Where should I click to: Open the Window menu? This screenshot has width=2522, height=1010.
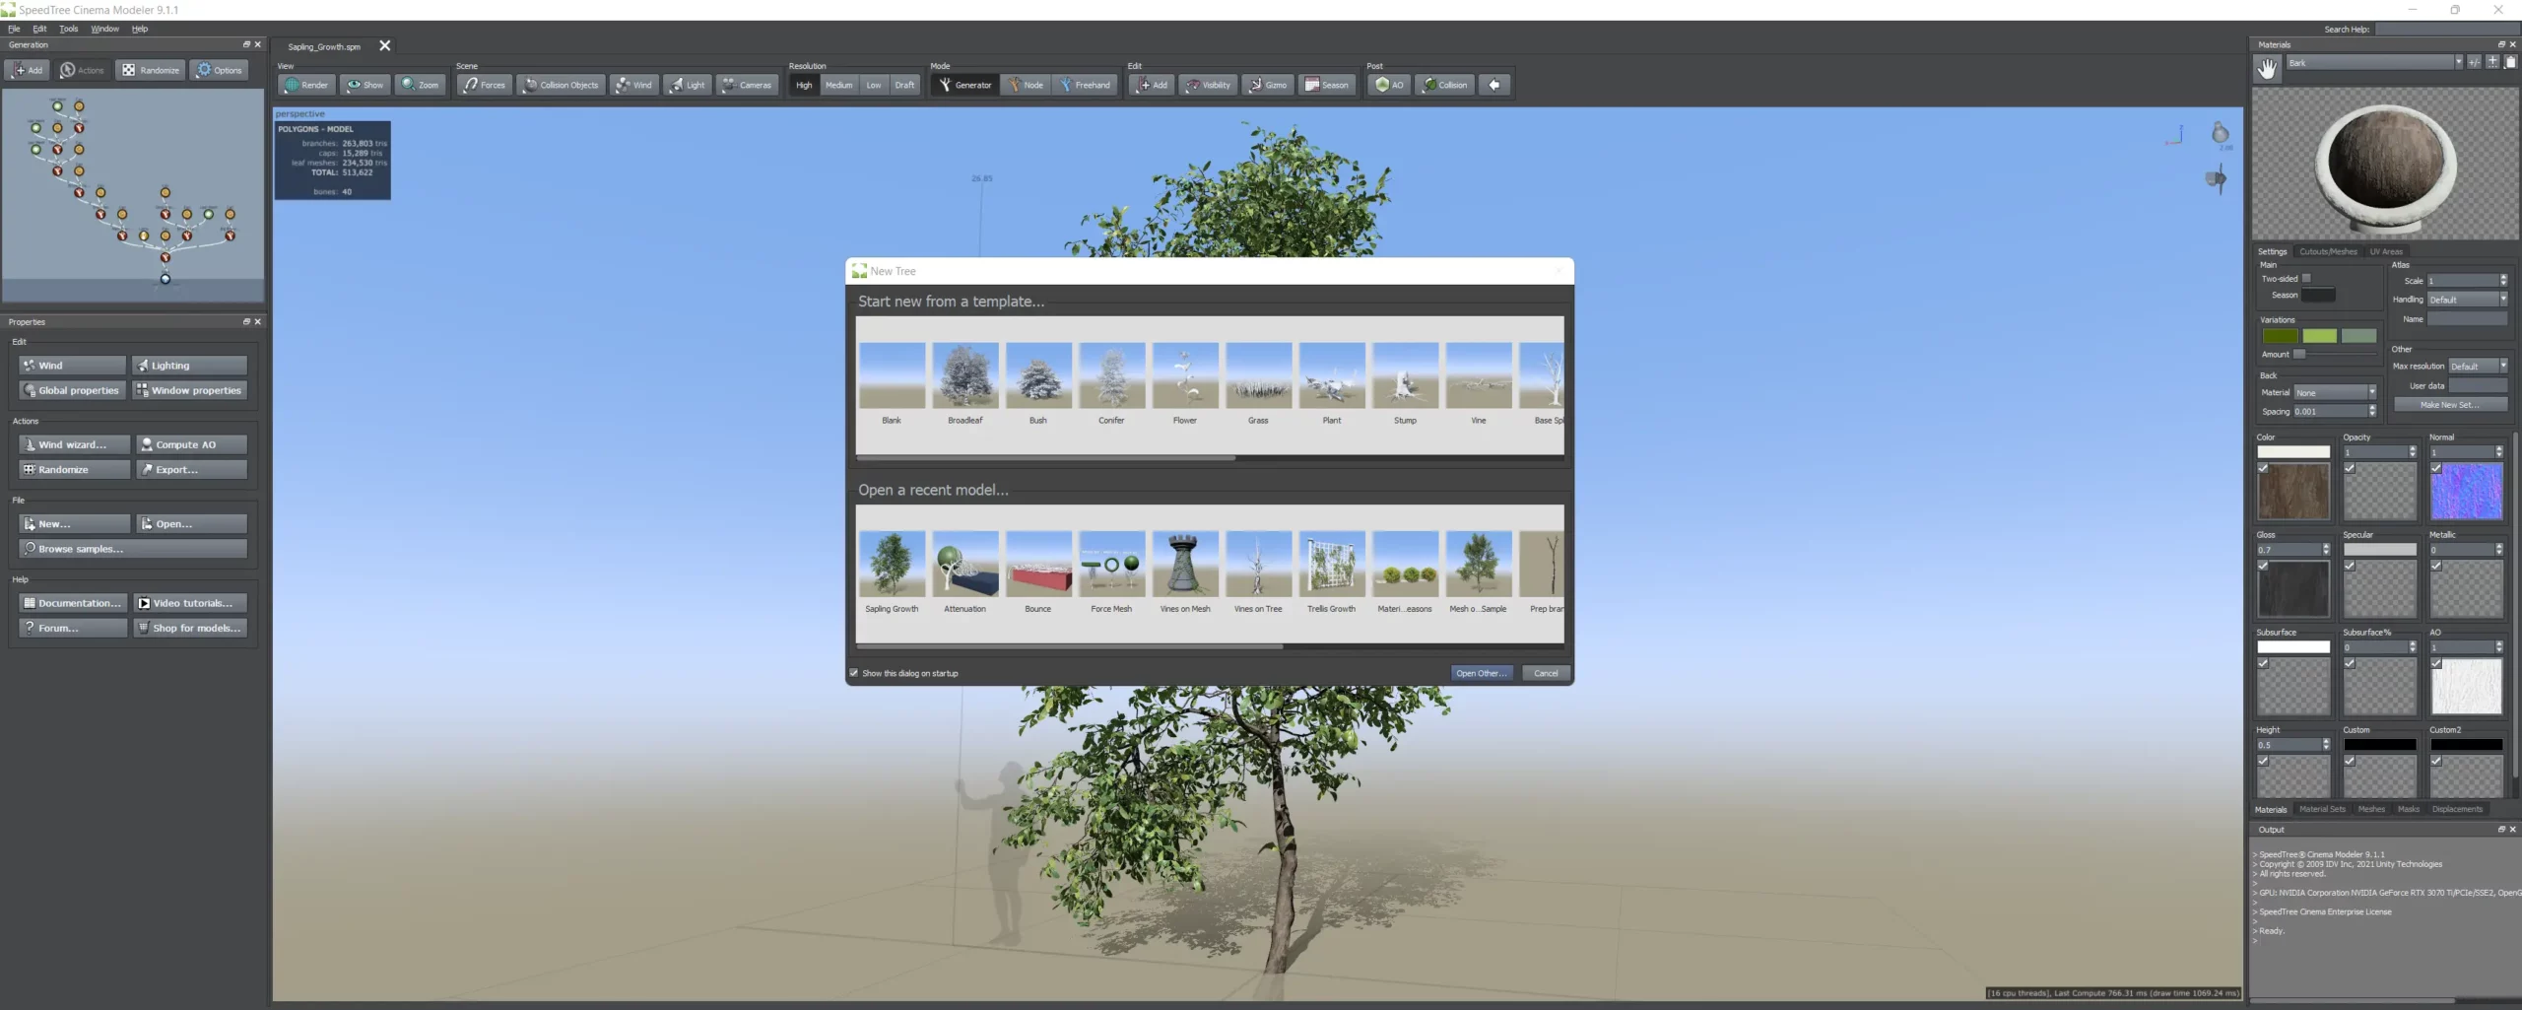coord(104,29)
